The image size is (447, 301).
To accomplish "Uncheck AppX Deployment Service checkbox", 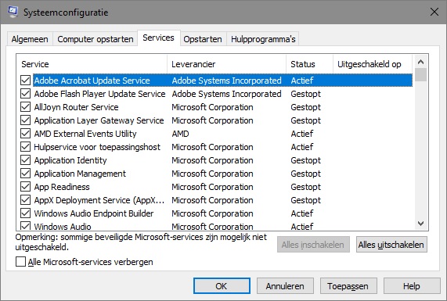I will coord(25,200).
